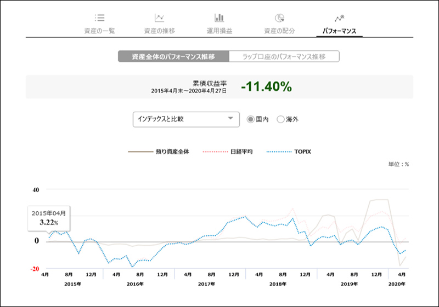Click the パフォーマンス trend icon
Screen dimensions: 439x307
pyautogui.click(x=339, y=18)
